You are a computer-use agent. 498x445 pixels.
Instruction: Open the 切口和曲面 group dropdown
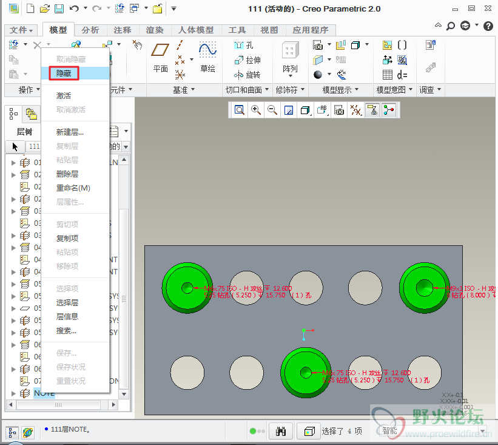click(x=247, y=90)
